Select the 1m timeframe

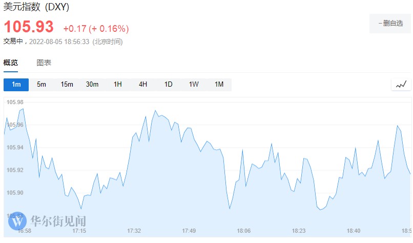(x=16, y=85)
